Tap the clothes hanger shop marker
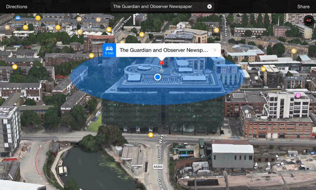Viewport: 316px width, 190px height. click(38, 18)
